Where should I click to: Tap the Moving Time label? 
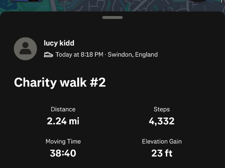[x=63, y=141]
